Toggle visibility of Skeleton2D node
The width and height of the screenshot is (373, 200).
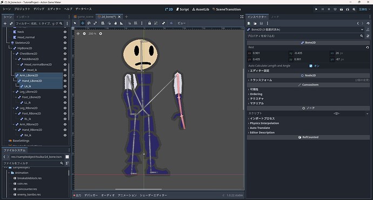click(x=65, y=43)
